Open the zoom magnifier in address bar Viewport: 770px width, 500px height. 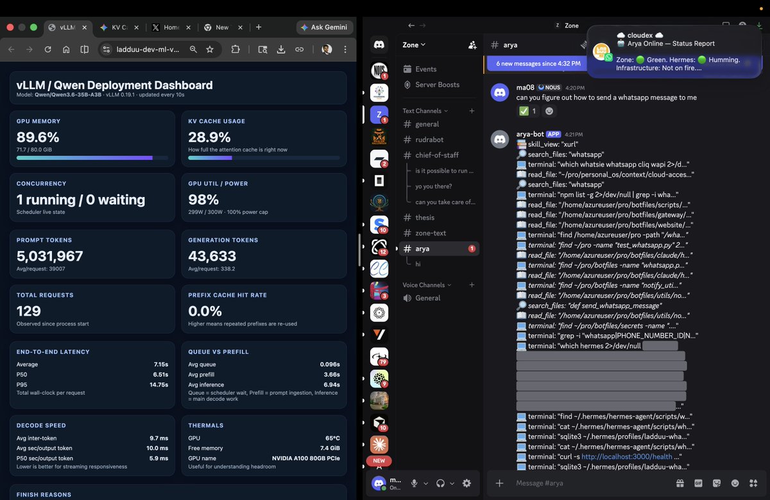click(x=193, y=49)
